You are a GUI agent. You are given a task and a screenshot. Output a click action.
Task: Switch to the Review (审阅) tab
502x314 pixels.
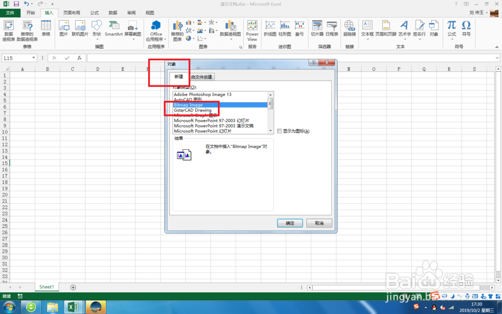tap(131, 13)
